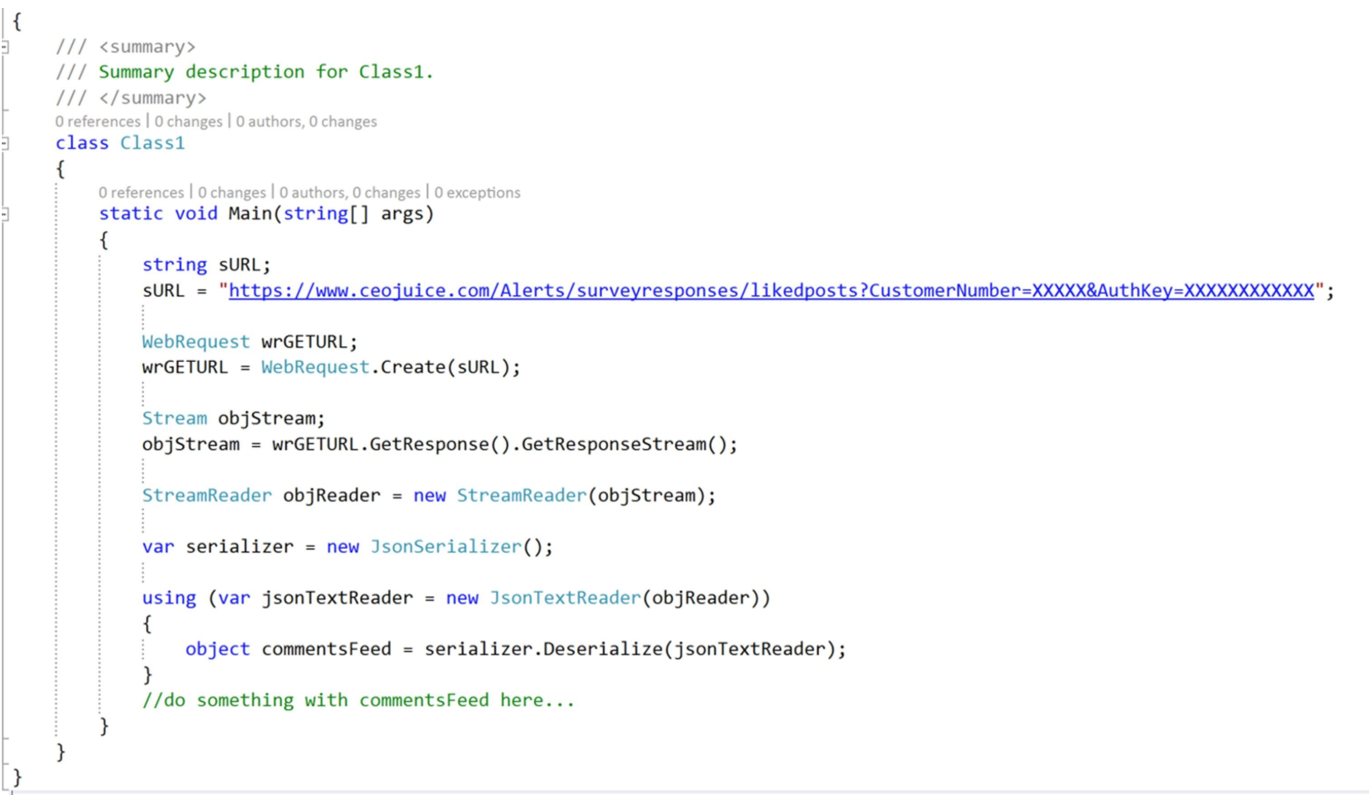The image size is (1369, 795).
Task: Click '0 exceptions' CodeLens above Main
Action: [x=477, y=192]
